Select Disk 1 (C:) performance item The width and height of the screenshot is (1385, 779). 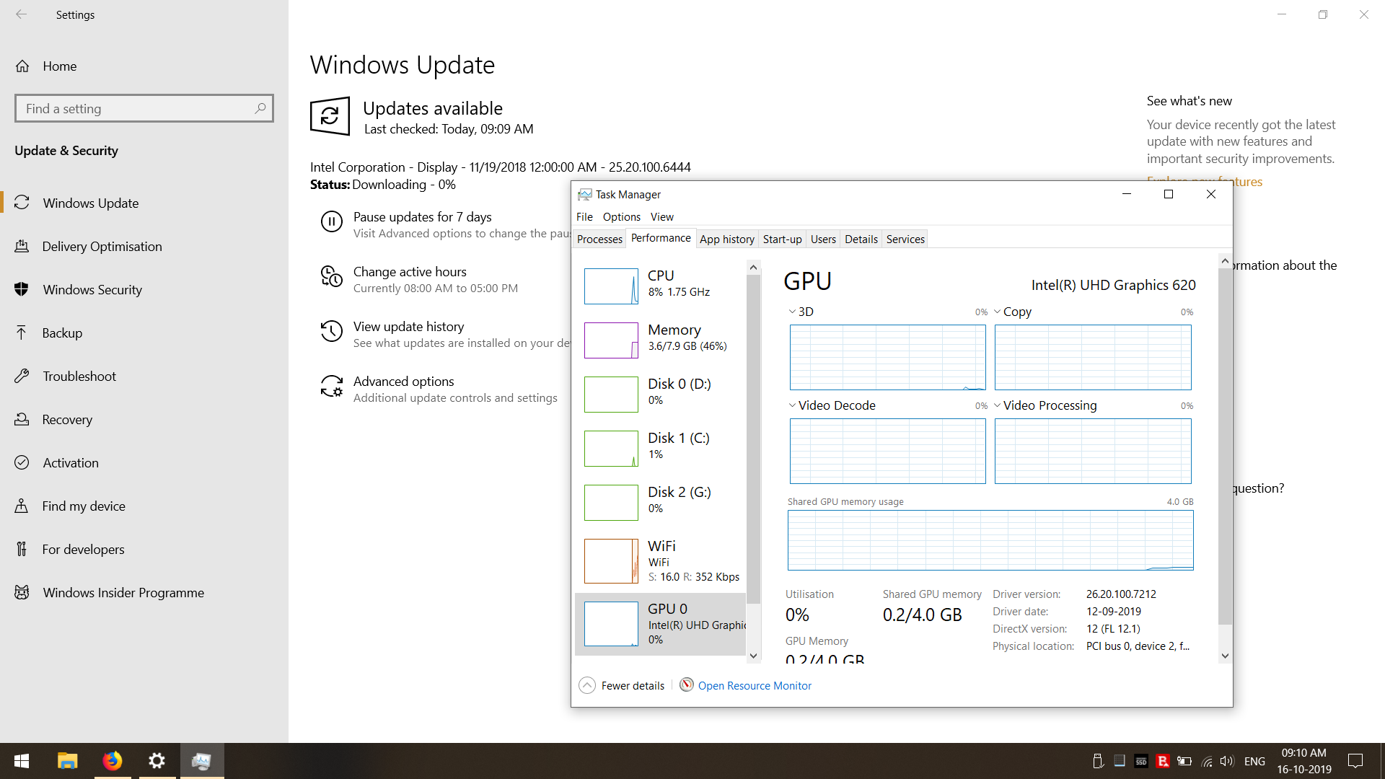[x=660, y=448]
